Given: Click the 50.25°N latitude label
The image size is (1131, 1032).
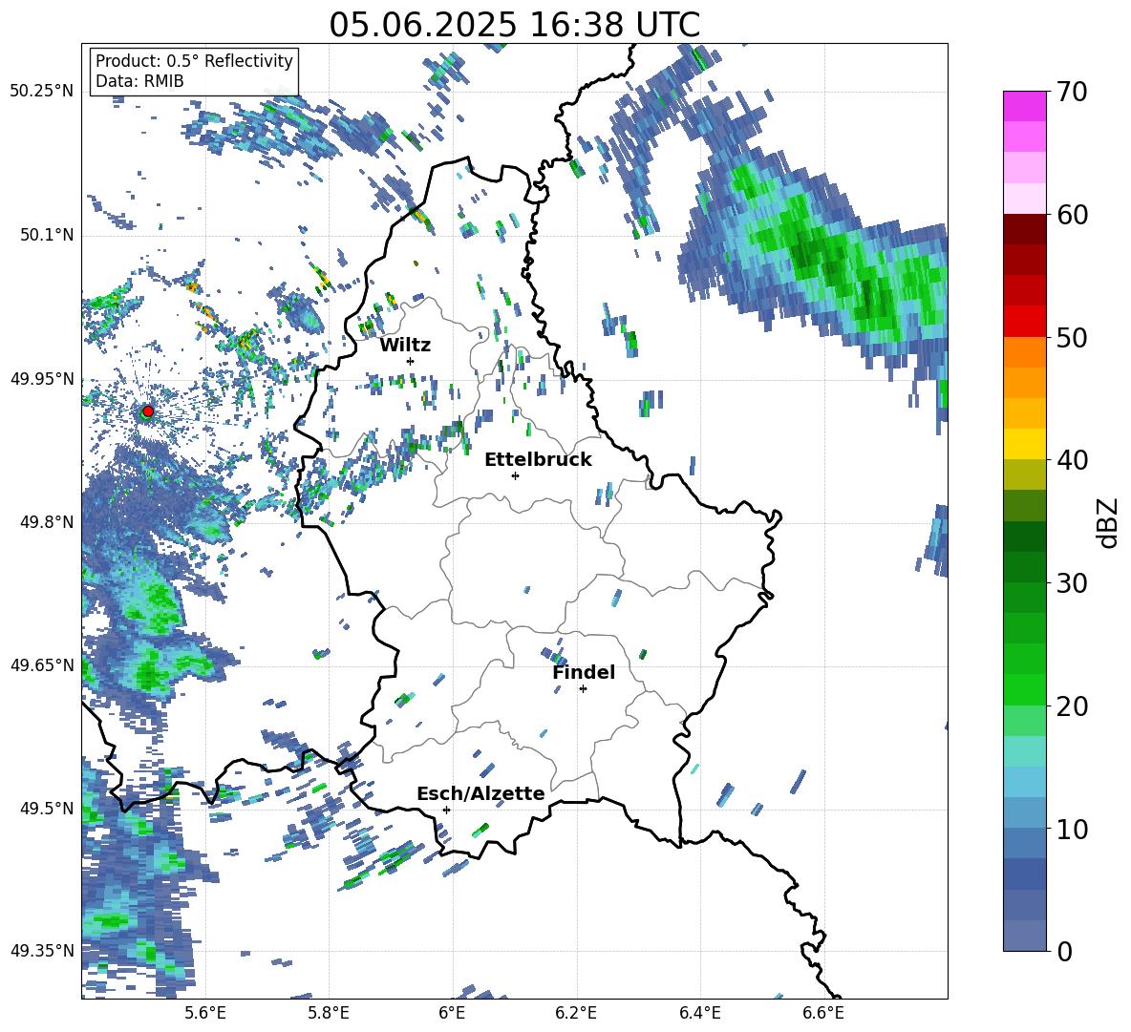Looking at the screenshot, I should point(42,92).
